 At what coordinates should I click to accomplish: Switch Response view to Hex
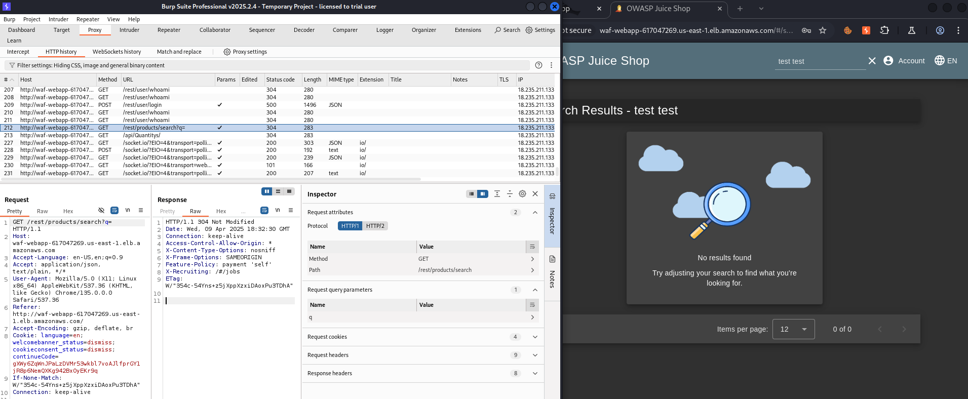221,211
